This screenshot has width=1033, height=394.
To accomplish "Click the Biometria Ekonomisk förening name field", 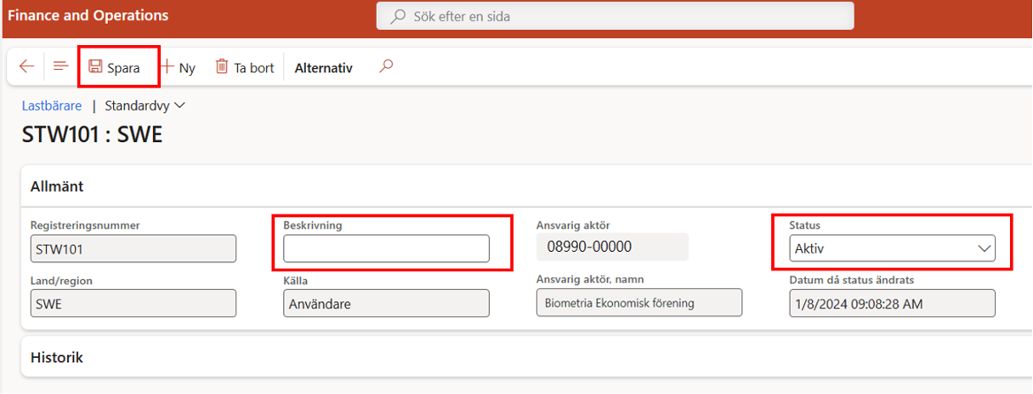I will click(639, 303).
